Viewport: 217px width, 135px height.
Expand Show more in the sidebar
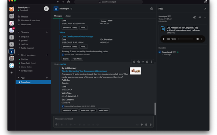(26, 24)
